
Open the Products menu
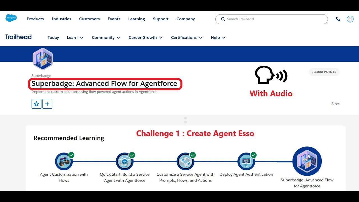(35, 19)
